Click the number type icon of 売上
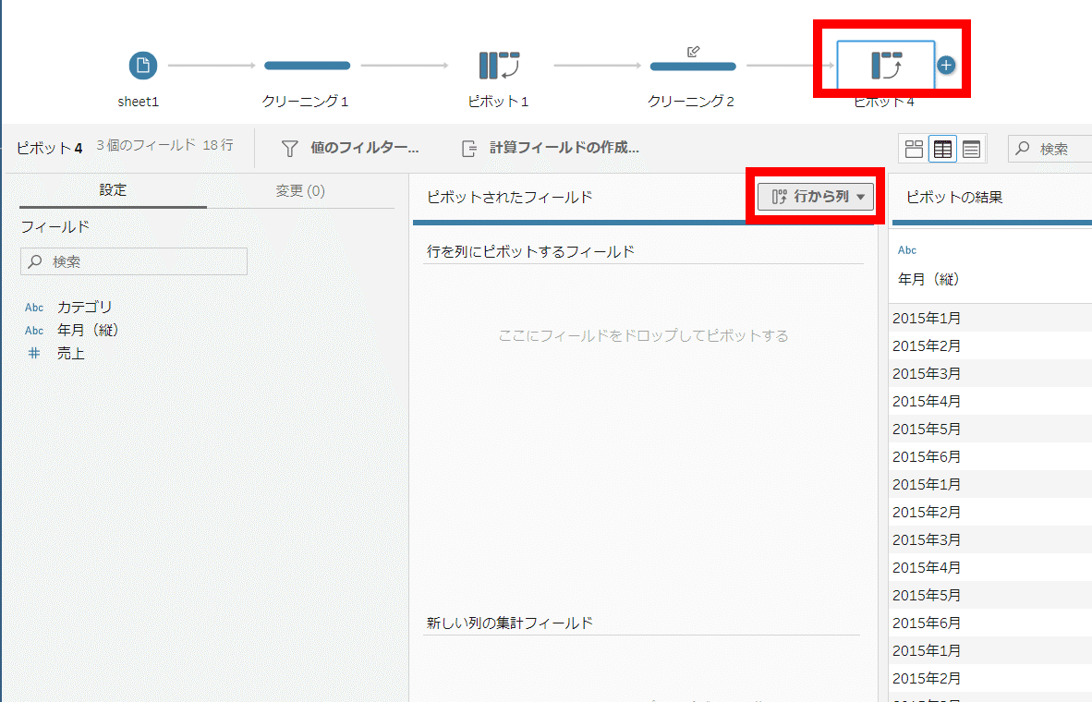Viewport: 1092px width, 702px height. (33, 353)
